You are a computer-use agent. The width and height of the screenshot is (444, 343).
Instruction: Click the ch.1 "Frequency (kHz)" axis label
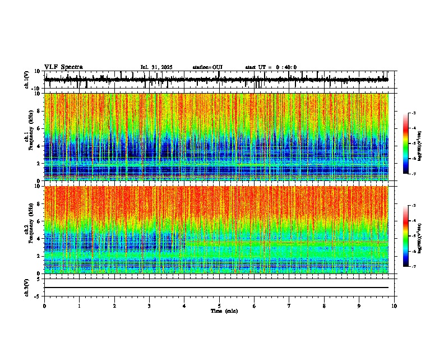tap(31, 130)
